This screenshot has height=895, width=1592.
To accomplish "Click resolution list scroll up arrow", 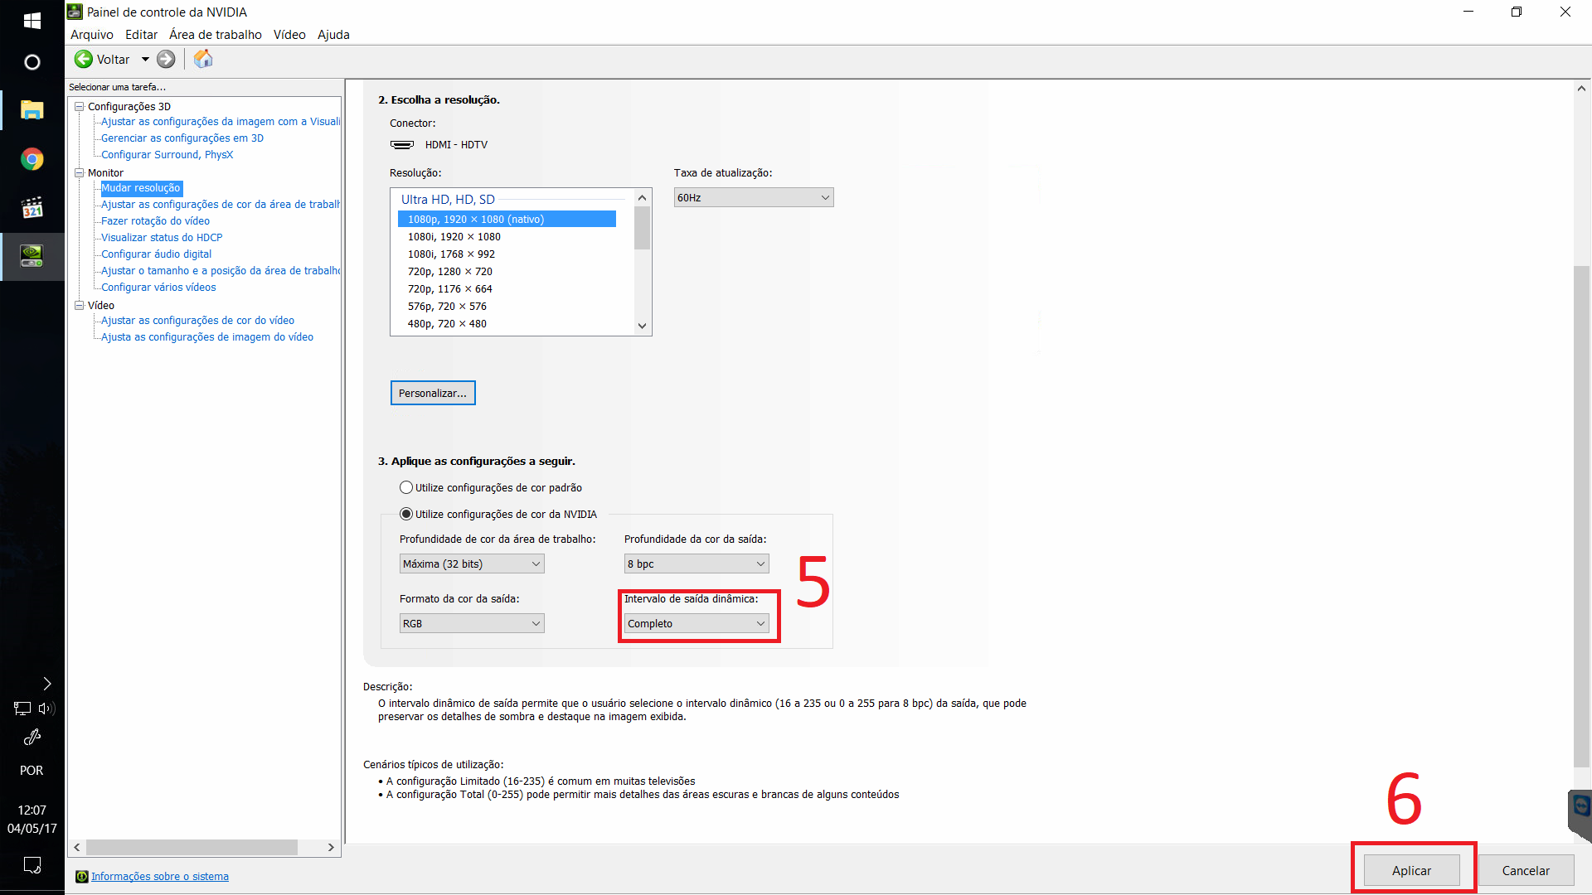I will [x=642, y=197].
